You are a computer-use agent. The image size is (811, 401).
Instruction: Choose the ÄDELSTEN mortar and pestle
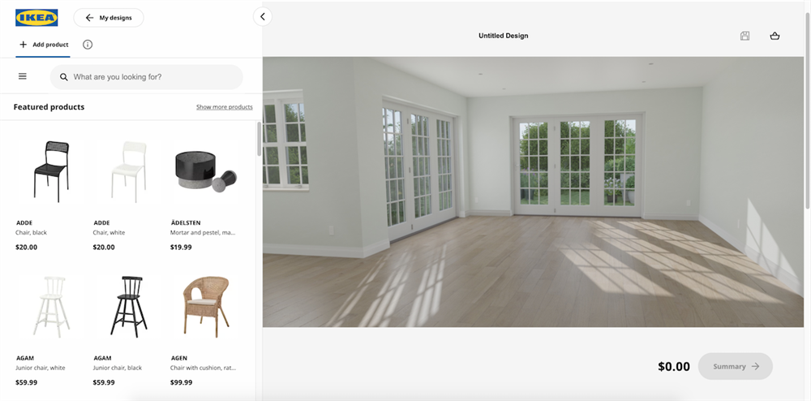point(204,170)
